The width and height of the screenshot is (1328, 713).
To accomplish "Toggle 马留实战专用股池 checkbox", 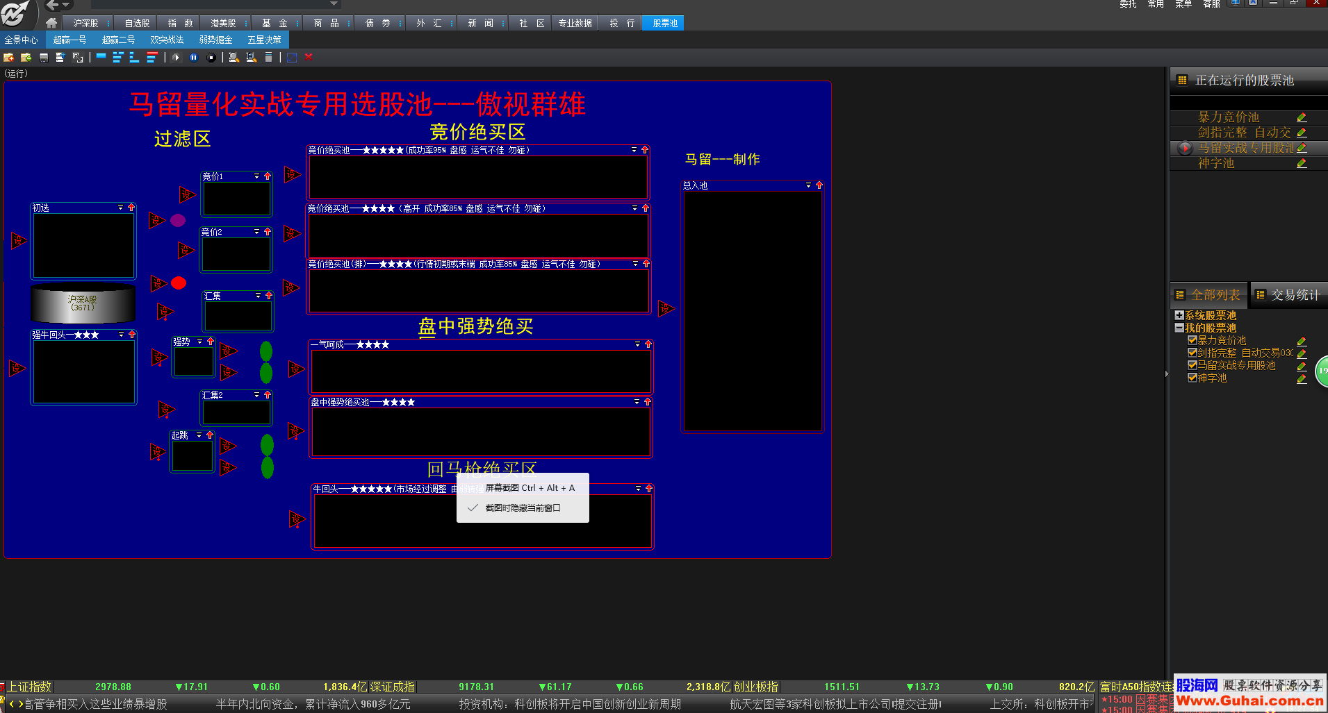I will pyautogui.click(x=1192, y=365).
